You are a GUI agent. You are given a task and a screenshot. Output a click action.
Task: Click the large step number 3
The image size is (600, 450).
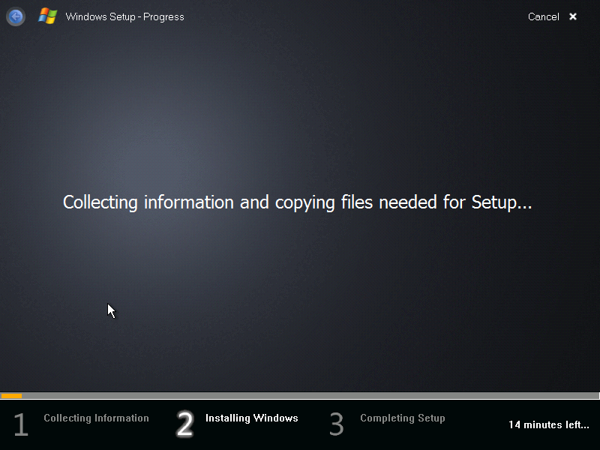pos(337,424)
